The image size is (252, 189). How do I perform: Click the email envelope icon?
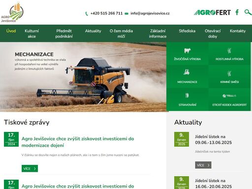(126, 14)
